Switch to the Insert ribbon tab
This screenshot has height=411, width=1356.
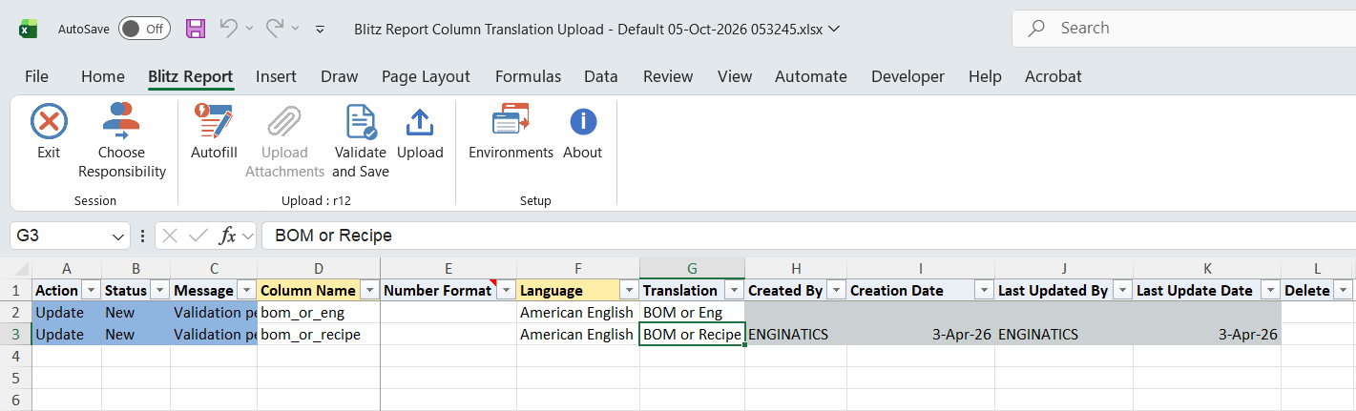tap(276, 76)
